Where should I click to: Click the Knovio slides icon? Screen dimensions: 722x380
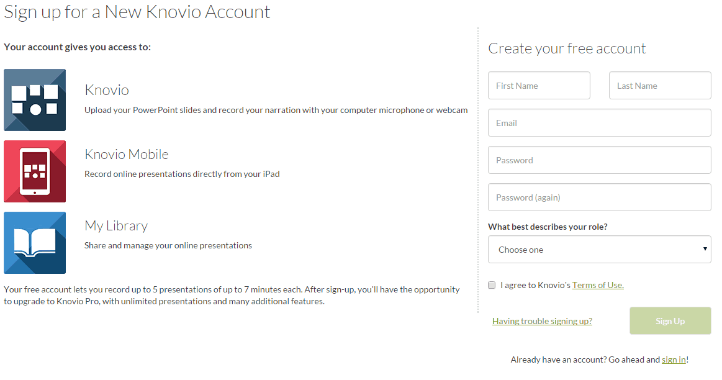tap(35, 100)
